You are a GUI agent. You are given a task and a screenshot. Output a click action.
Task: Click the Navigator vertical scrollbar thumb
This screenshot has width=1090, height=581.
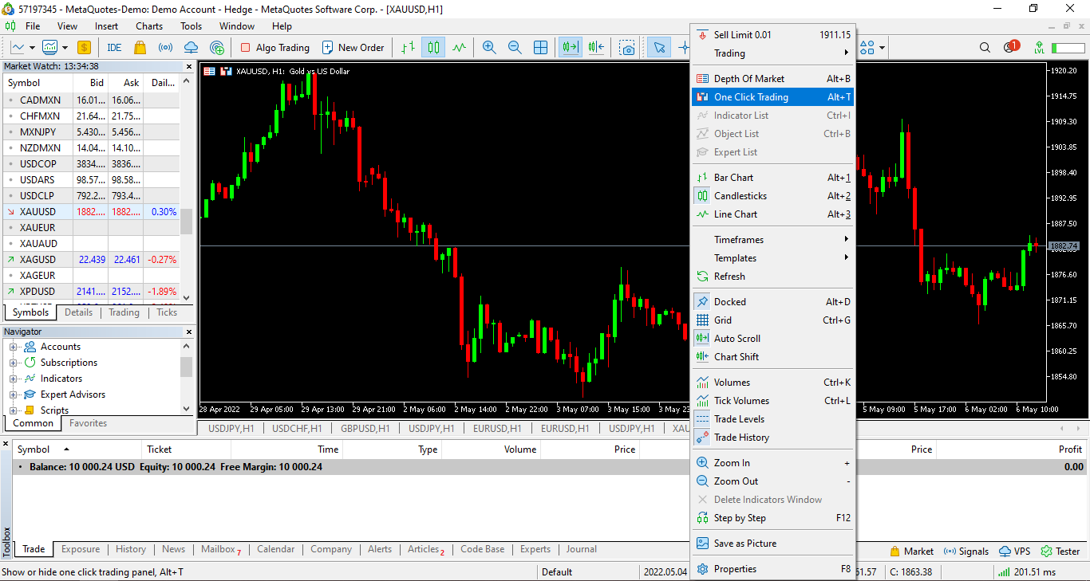pos(187,367)
